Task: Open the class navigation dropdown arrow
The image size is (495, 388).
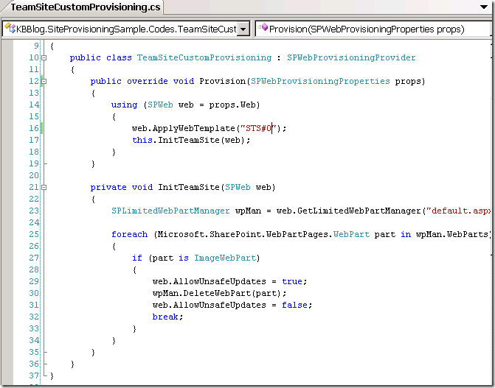Action: [x=243, y=29]
